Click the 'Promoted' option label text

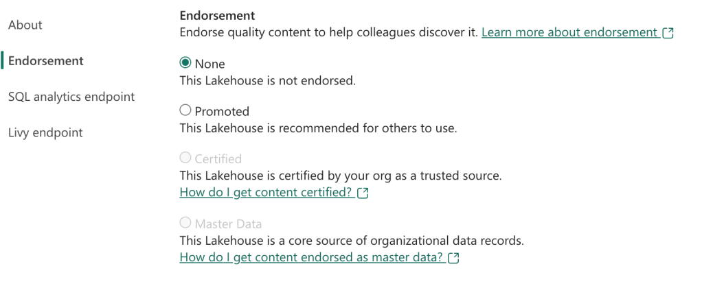(222, 111)
